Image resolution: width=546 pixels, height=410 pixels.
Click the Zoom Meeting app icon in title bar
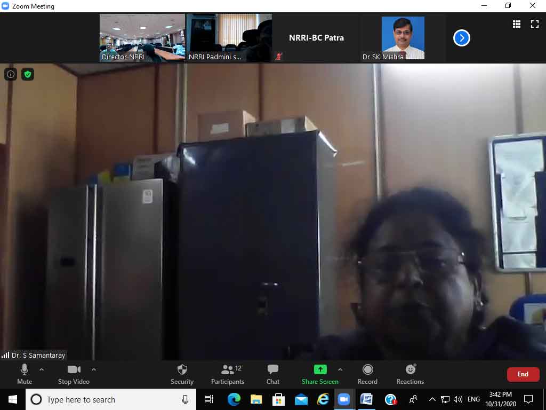pos(5,6)
